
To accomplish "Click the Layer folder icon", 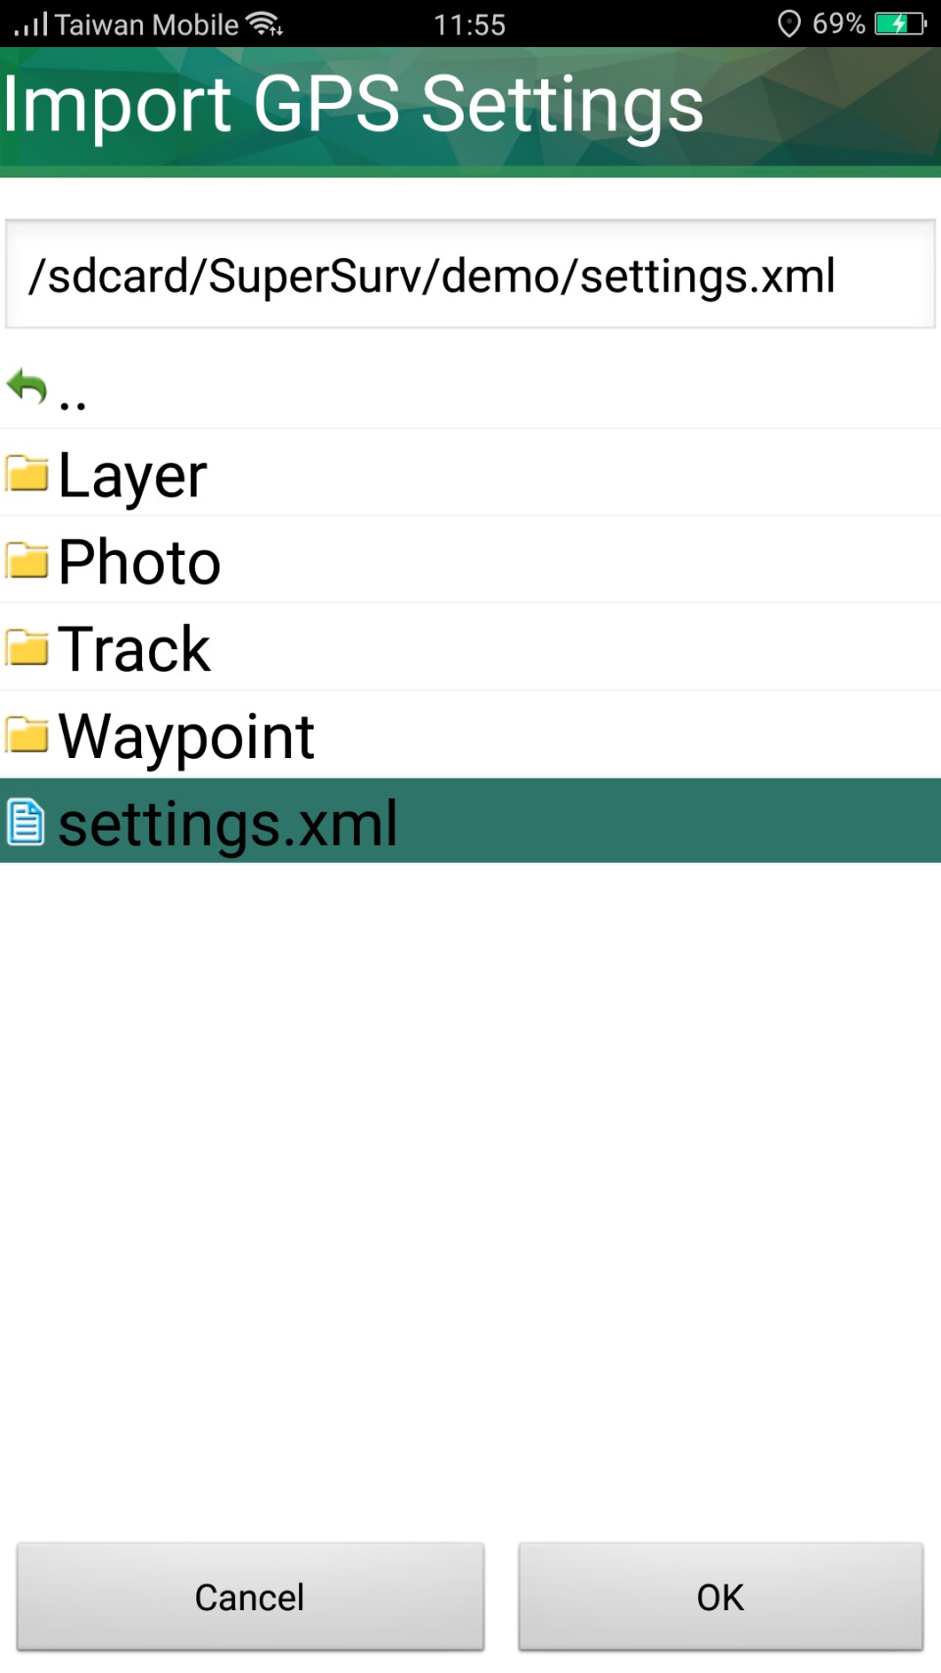I will [26, 474].
